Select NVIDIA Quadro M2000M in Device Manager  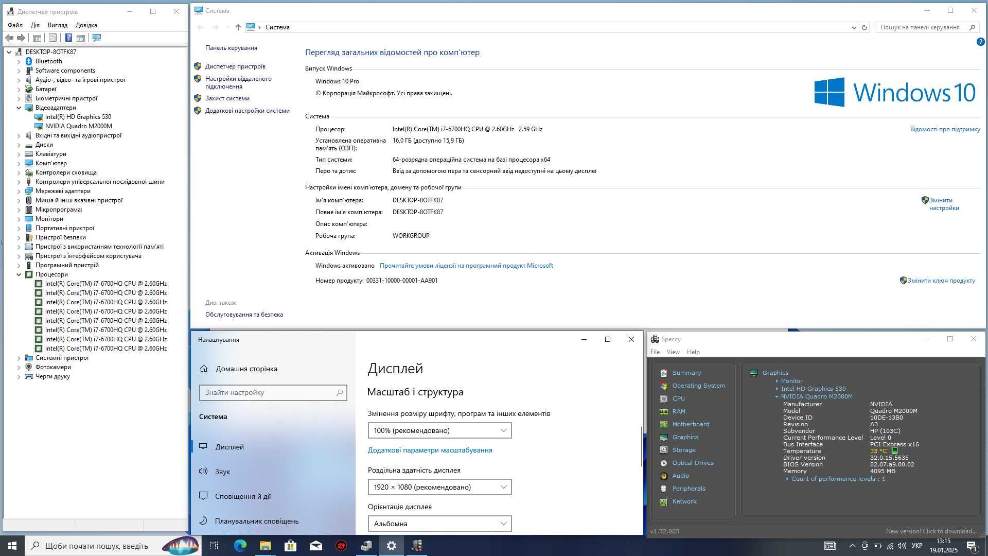point(78,126)
